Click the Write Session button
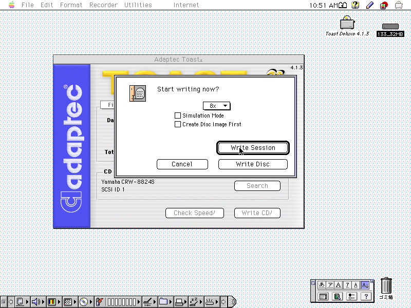This screenshot has width=411, height=308. [x=253, y=148]
